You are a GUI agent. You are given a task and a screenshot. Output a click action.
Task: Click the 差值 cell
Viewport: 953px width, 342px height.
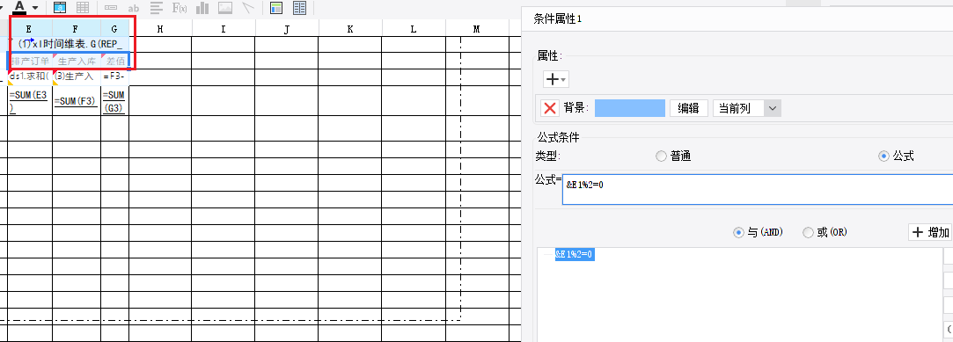coord(114,61)
